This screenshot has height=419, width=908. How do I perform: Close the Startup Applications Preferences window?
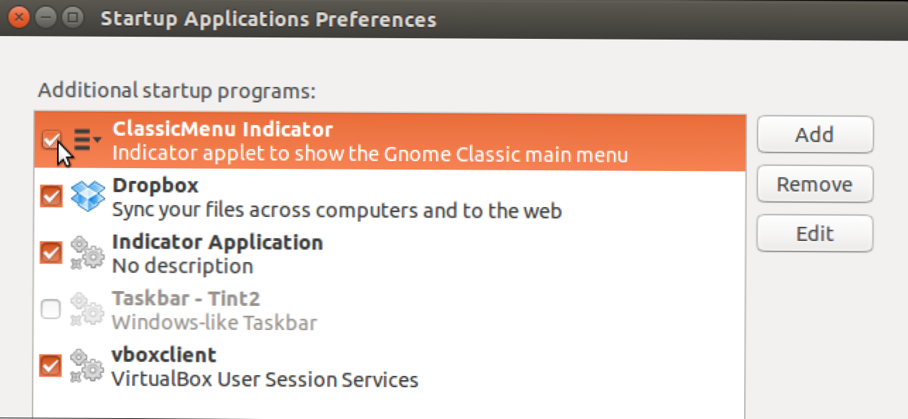19,18
